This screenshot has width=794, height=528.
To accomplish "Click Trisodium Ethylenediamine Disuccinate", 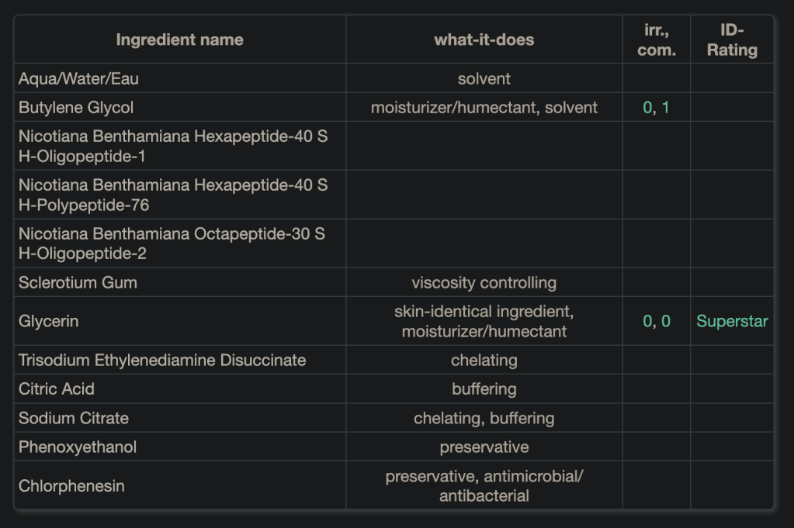I will pos(162,361).
